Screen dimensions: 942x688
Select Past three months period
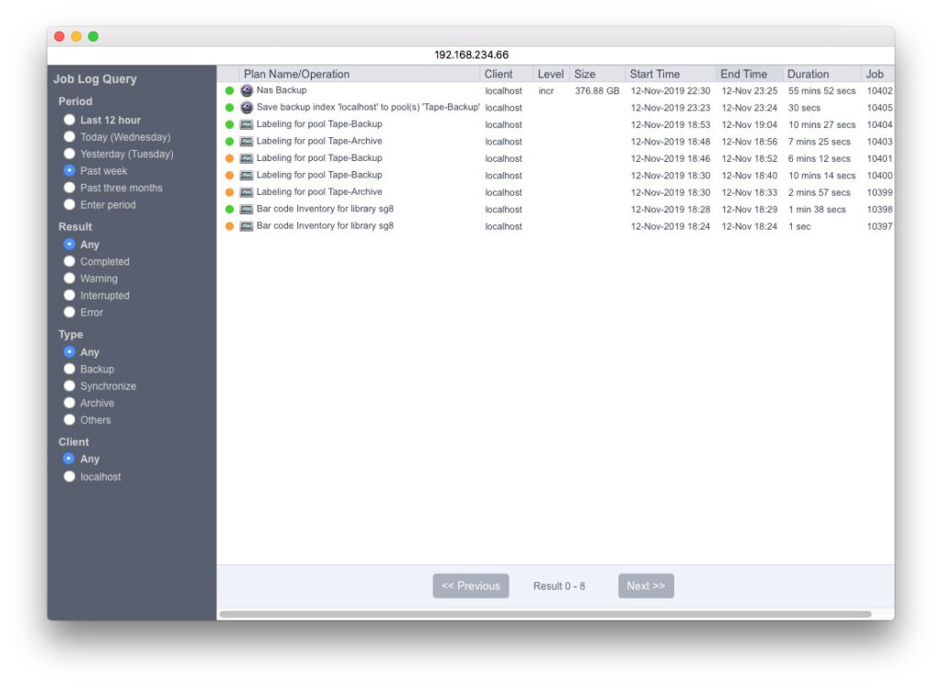click(69, 188)
